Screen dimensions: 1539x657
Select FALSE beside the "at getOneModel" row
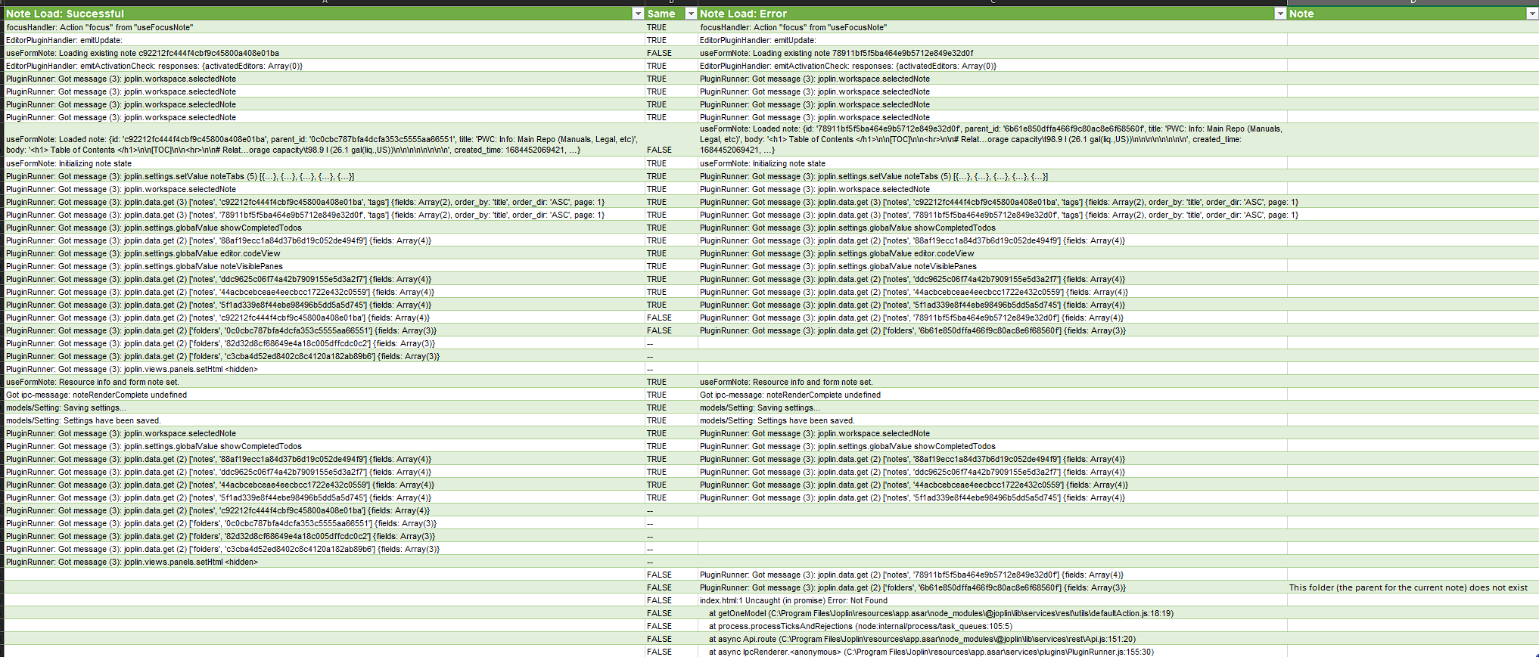tap(670, 613)
